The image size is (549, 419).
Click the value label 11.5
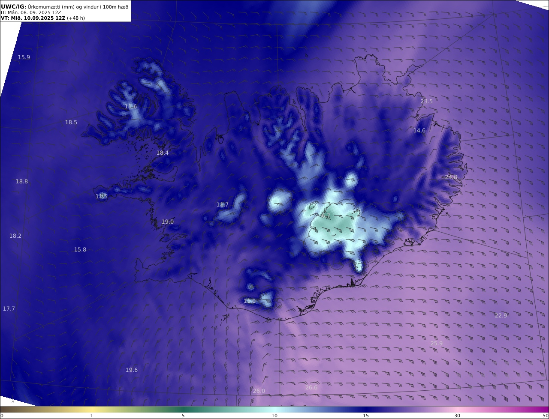point(102,196)
